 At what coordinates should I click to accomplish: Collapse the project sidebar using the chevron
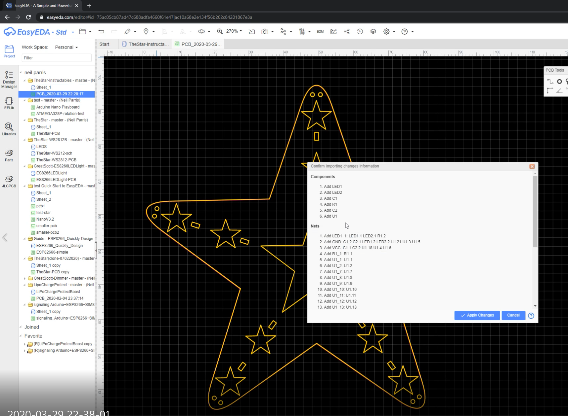pyautogui.click(x=5, y=238)
